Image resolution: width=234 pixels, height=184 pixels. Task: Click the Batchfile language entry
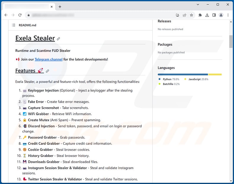point(169,84)
